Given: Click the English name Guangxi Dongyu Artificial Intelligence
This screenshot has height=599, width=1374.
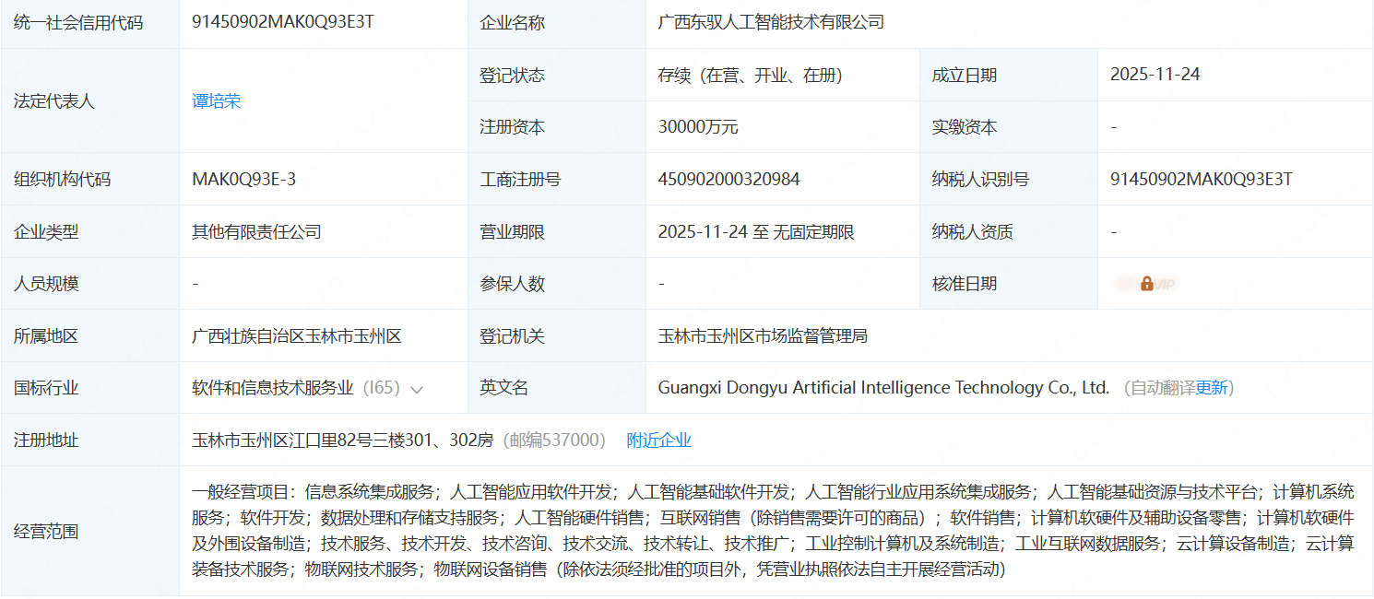Looking at the screenshot, I should 882,388.
